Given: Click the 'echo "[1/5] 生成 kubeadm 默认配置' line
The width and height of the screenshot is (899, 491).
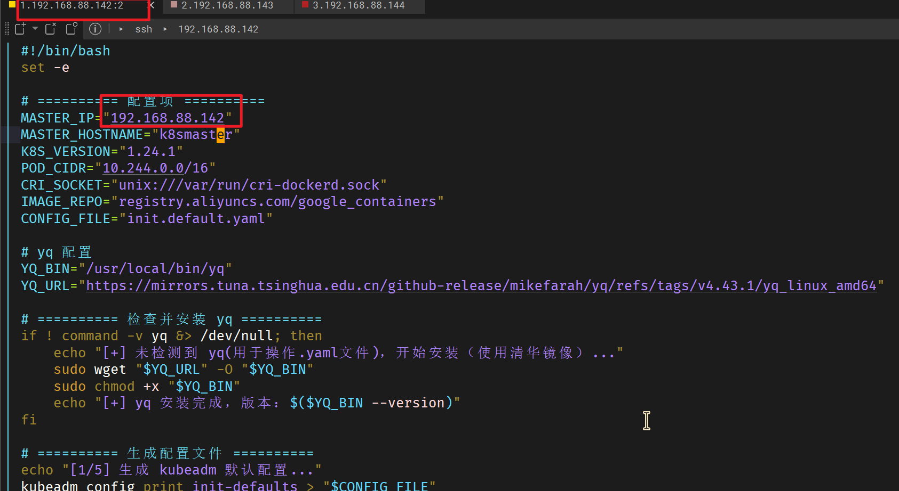Looking at the screenshot, I should pyautogui.click(x=171, y=470).
